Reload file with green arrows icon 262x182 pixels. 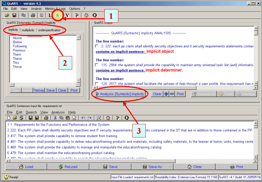pos(21,118)
